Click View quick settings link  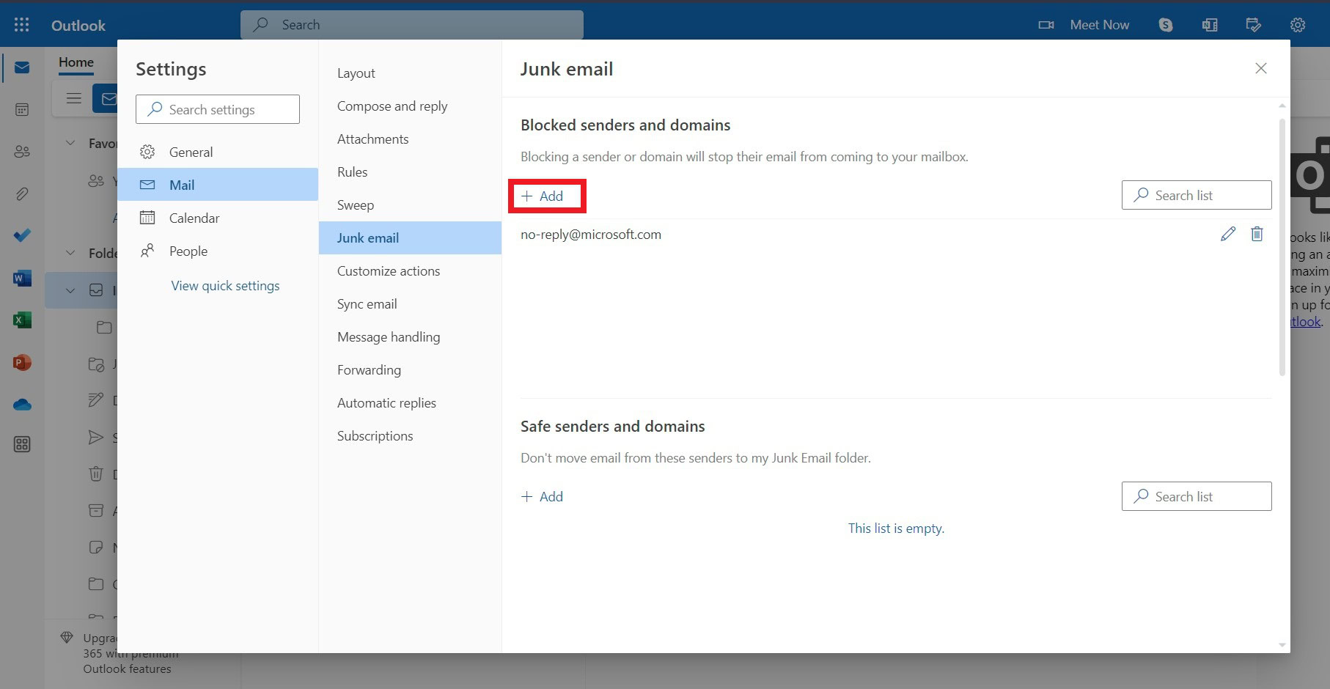[x=225, y=286]
